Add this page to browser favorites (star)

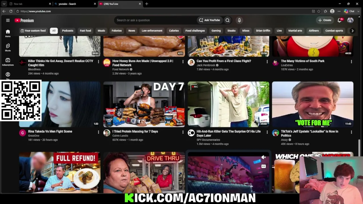(319, 11)
